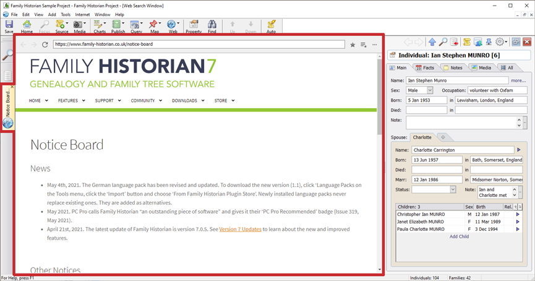This screenshot has height=281, width=535.
Task: Click the database red arrow icon
Action: pyautogui.click(x=454, y=41)
